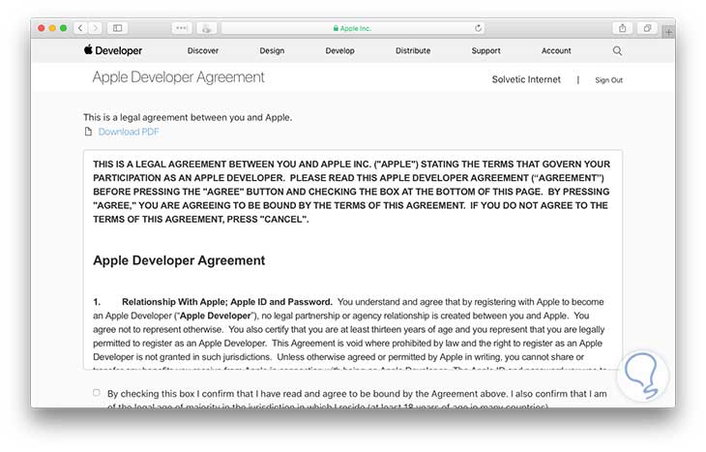Click the ellipsis extension toolbar button
This screenshot has width=706, height=452.
[x=182, y=28]
